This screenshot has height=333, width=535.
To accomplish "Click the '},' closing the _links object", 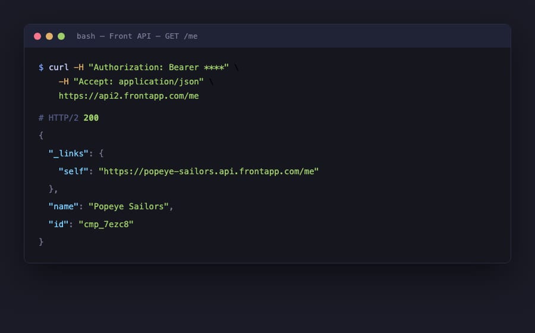I will click(53, 189).
